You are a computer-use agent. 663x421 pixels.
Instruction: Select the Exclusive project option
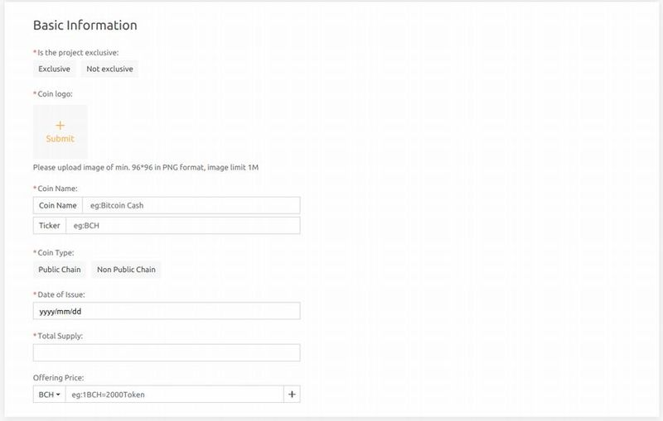[55, 69]
